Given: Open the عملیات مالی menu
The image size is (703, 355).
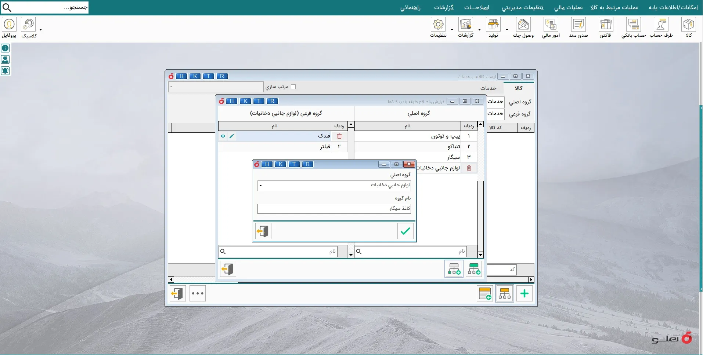Looking at the screenshot, I should coord(568,7).
